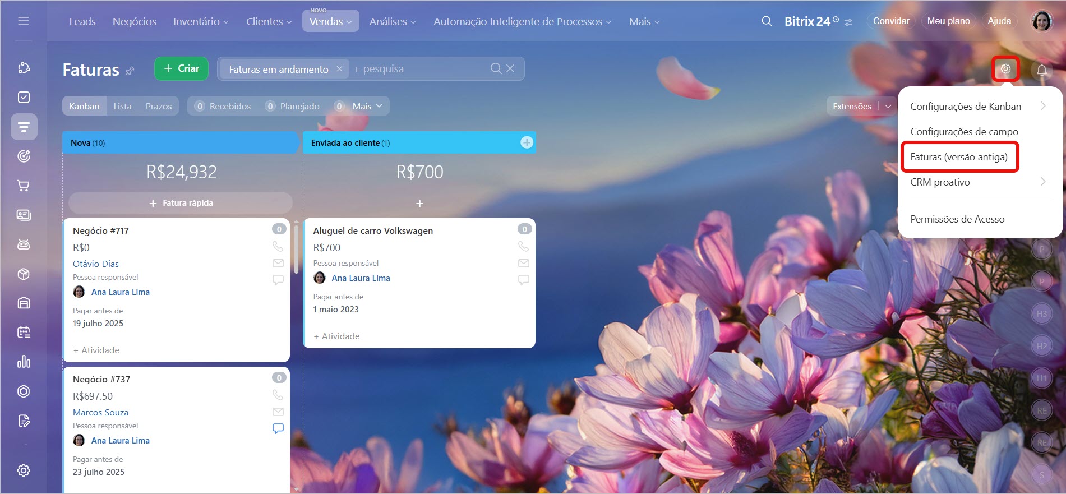Image resolution: width=1066 pixels, height=494 pixels.
Task: Switch to the Lista view tab
Action: 122,106
